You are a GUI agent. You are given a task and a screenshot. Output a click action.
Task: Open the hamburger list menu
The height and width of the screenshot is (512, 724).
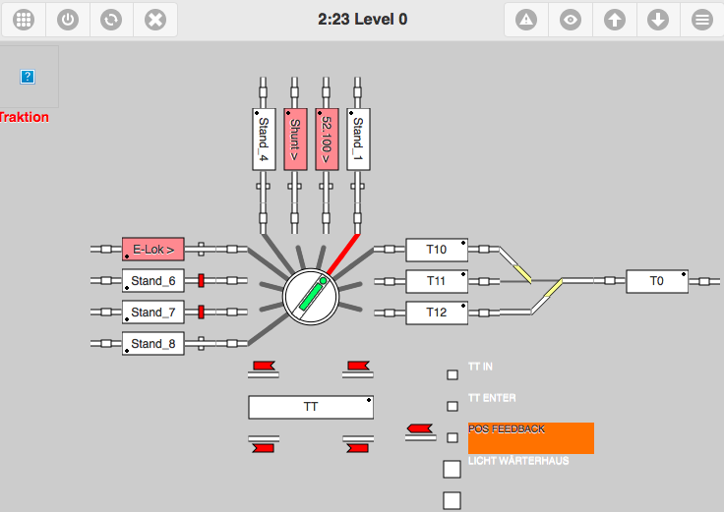pos(701,20)
